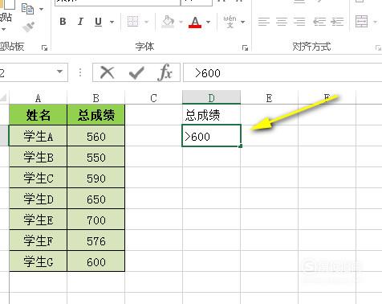The width and height of the screenshot is (382, 304).
Task: Click Merge and Center icon
Action: pyautogui.click(x=361, y=22)
